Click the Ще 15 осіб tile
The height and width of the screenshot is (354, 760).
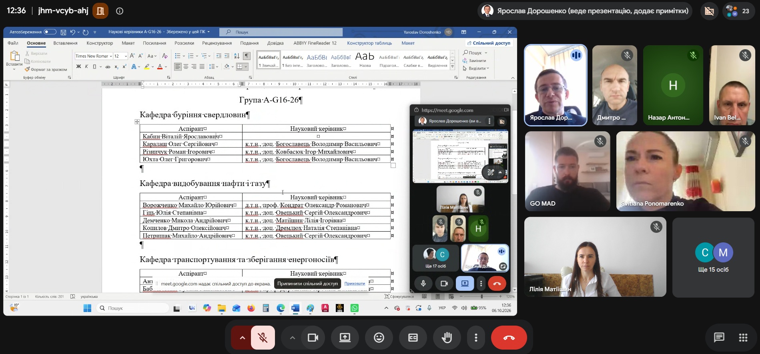coord(713,257)
